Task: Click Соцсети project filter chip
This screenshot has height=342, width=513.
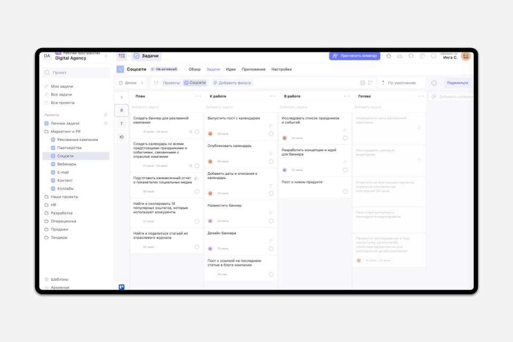Action: (x=196, y=83)
